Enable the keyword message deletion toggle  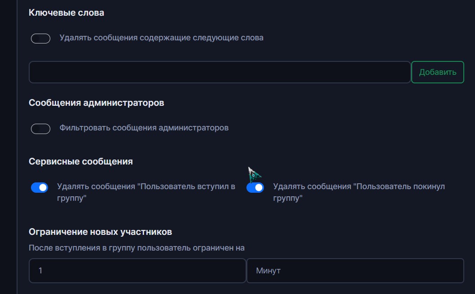pyautogui.click(x=40, y=39)
